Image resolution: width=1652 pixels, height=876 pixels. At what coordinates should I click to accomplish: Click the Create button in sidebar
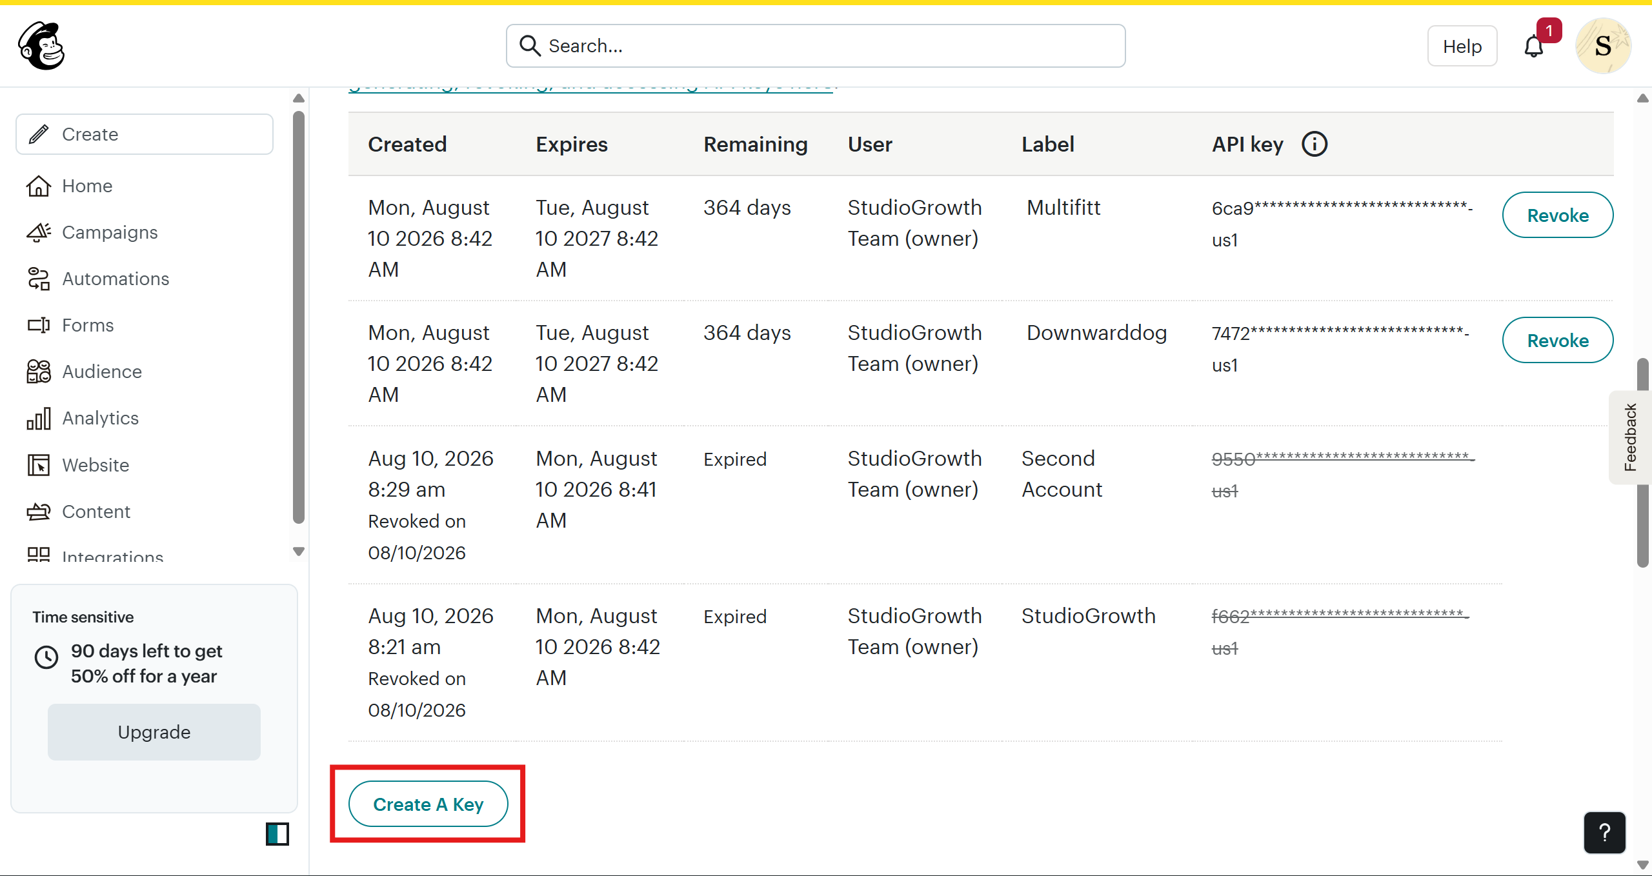point(145,134)
